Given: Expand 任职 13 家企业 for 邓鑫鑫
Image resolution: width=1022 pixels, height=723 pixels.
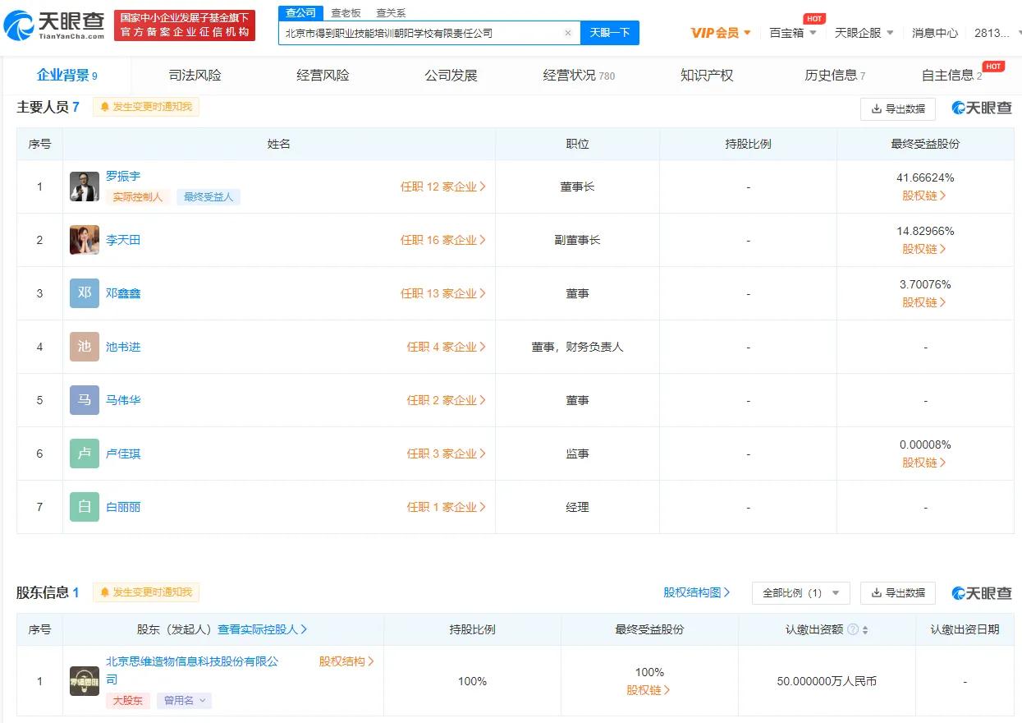Looking at the screenshot, I should (443, 293).
